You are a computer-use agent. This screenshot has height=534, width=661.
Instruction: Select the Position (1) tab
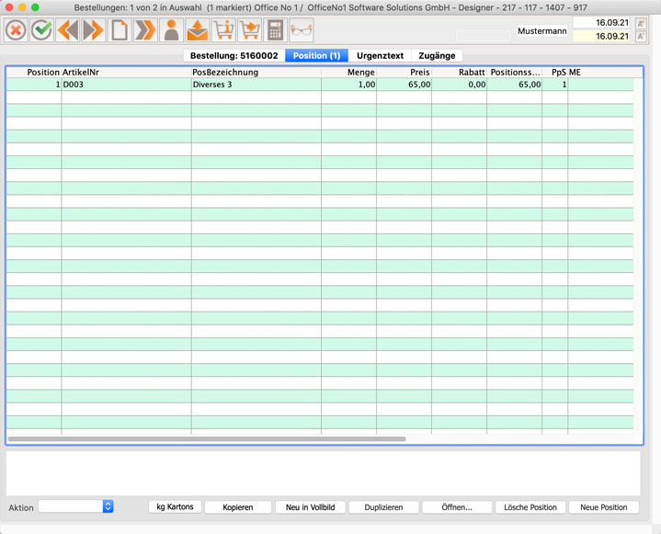tap(316, 56)
